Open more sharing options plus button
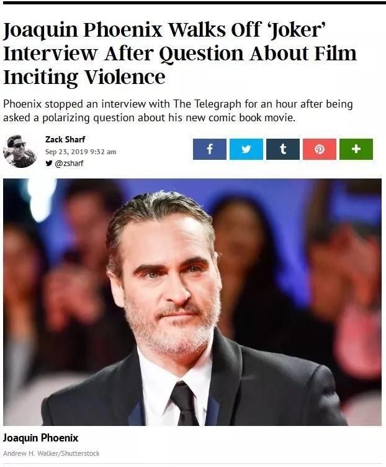This screenshot has height=467, width=386. click(x=356, y=149)
